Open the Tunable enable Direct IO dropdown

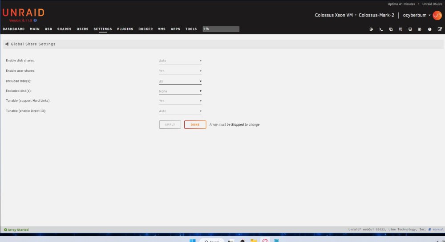[180, 111]
